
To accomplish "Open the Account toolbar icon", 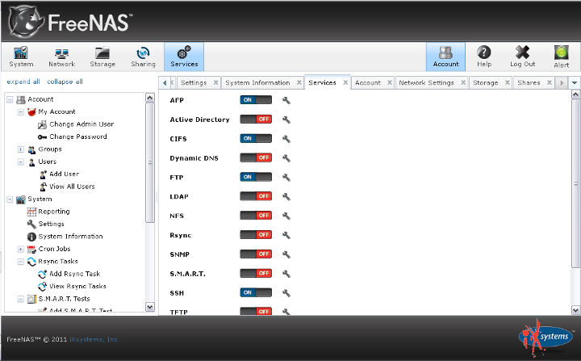I will click(445, 57).
